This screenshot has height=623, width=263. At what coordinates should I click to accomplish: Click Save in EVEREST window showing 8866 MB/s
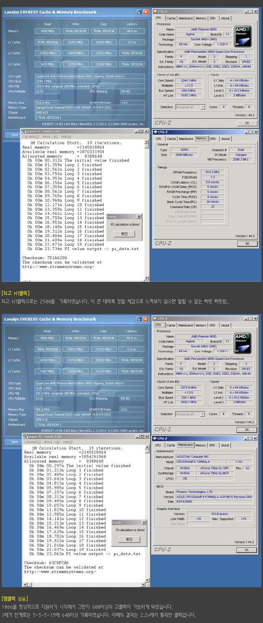pos(15,441)
